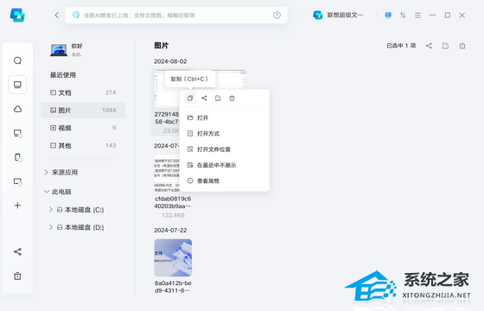Go back with the back arrow
Viewport: 484px width, 311px height.
click(x=57, y=16)
